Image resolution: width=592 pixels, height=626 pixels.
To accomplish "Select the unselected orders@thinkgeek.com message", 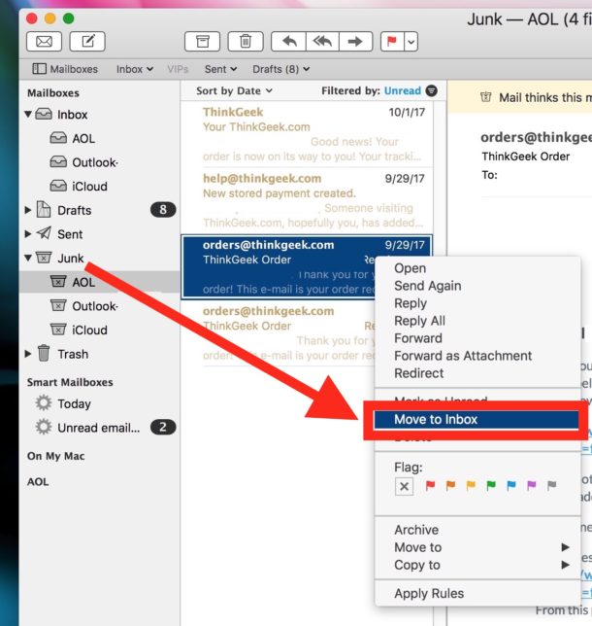I will [280, 333].
